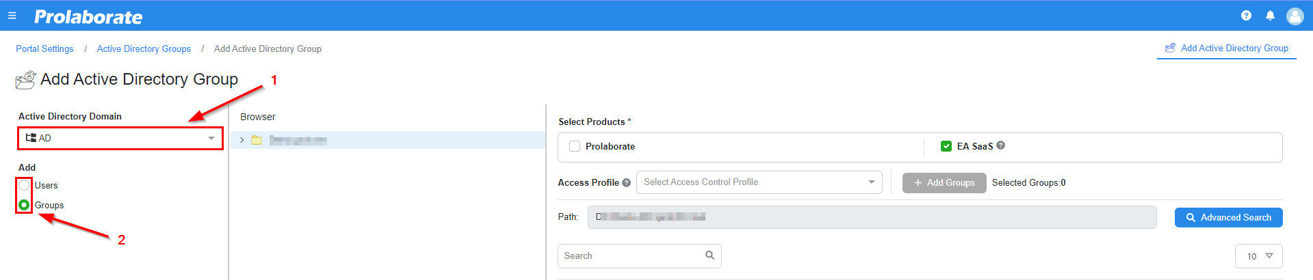Open the page size 10 dropdown
The image size is (1313, 280).
pyautogui.click(x=1259, y=256)
